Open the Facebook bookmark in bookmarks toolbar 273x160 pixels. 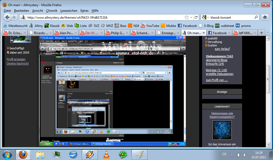(x=187, y=26)
